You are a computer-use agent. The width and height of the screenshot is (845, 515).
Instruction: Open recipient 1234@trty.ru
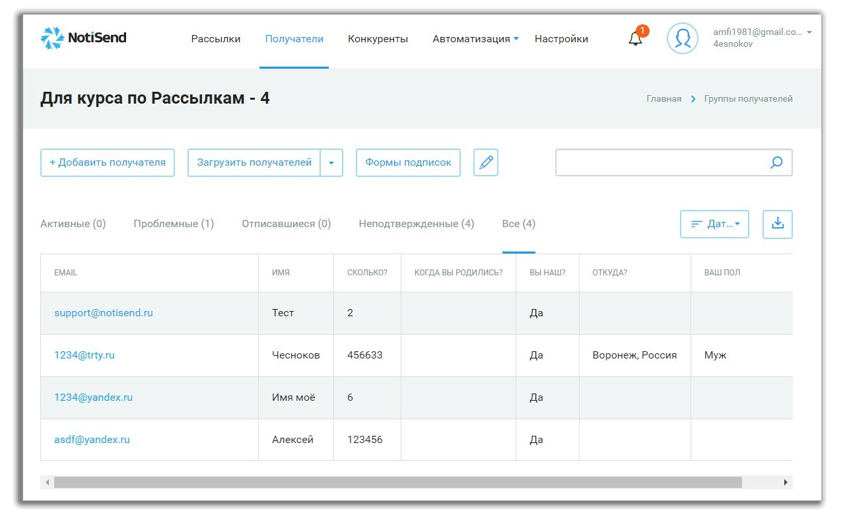point(84,355)
